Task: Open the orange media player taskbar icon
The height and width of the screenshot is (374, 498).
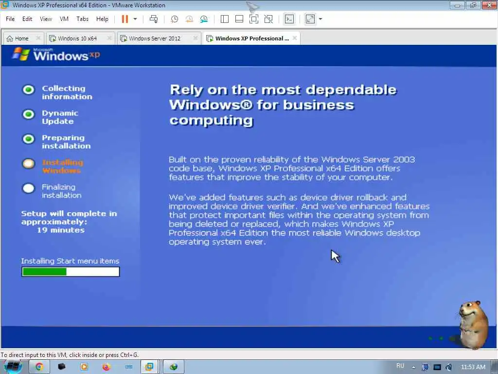Action: coord(84,367)
